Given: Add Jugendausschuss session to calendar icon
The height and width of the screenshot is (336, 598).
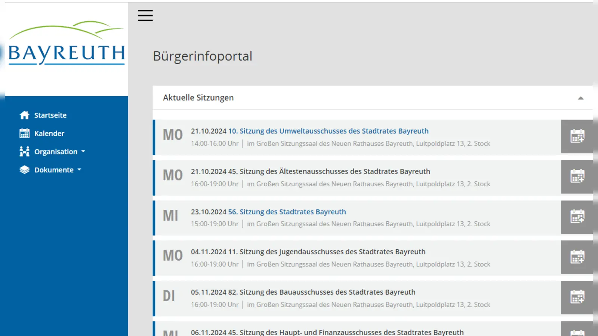Looking at the screenshot, I should (577, 257).
